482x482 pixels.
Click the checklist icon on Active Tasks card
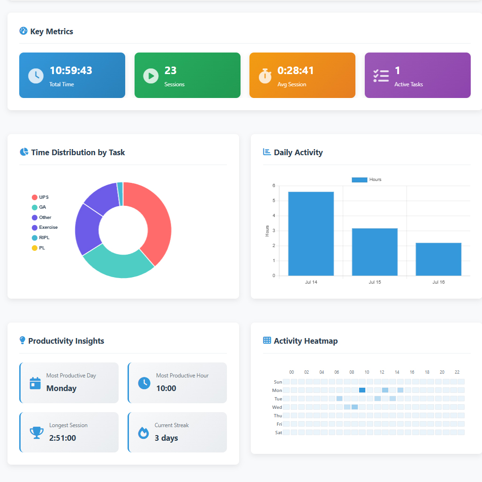tap(381, 75)
